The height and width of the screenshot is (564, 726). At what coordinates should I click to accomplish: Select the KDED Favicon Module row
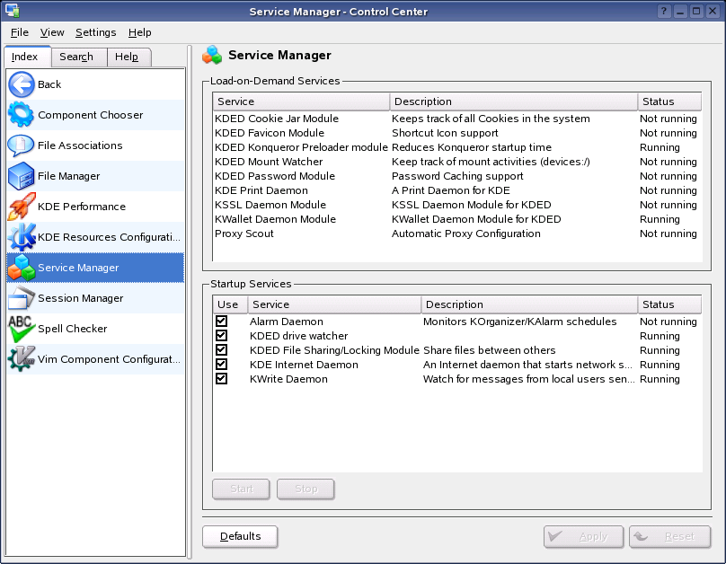point(457,133)
